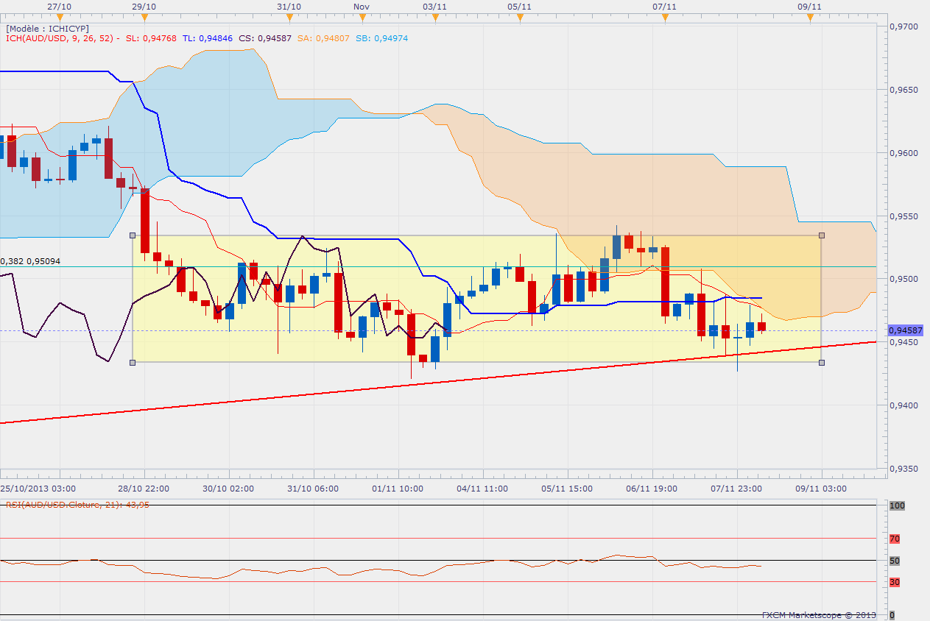Select the yellow rectangle's bottom-left corner handle
Screen dimensions: 930x621
point(133,362)
